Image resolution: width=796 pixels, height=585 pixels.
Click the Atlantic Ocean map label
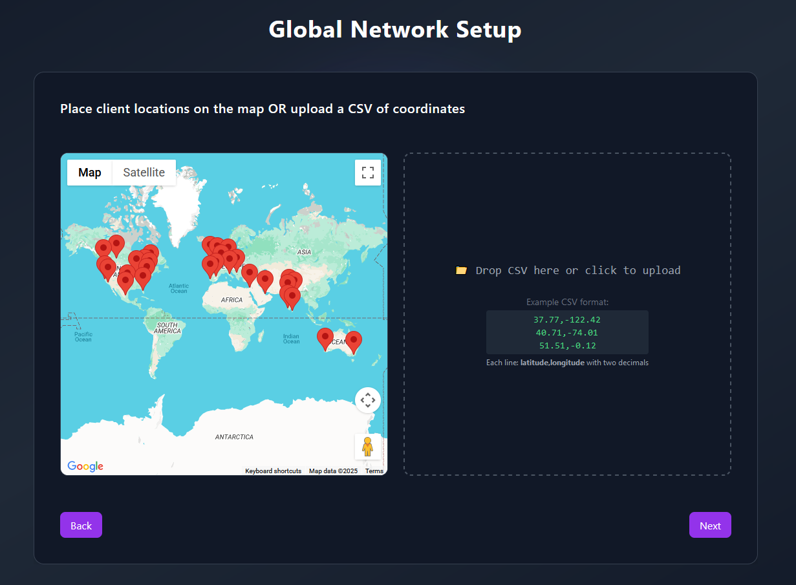pos(178,288)
